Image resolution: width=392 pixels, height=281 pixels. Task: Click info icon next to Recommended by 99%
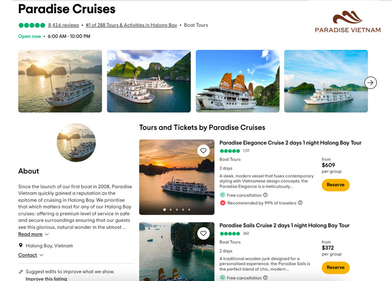pyautogui.click(x=300, y=203)
